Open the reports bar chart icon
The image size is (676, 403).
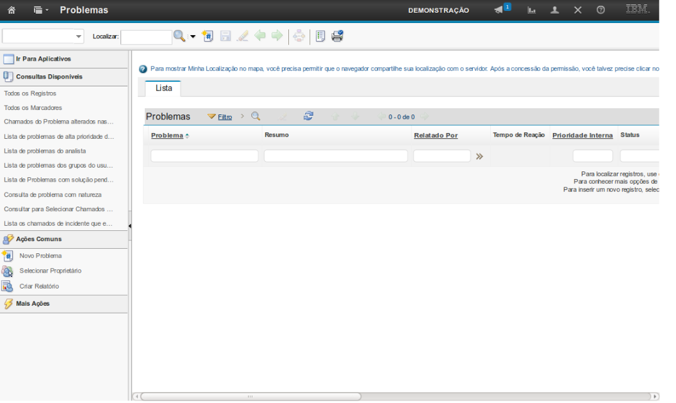coord(531,10)
